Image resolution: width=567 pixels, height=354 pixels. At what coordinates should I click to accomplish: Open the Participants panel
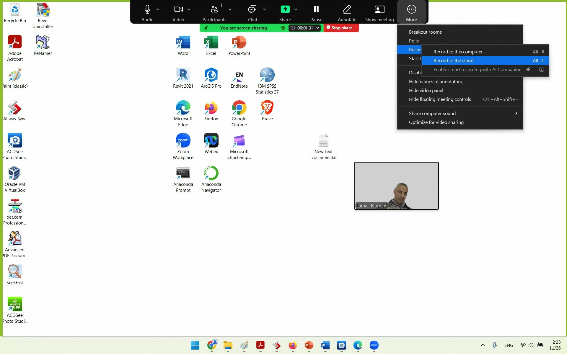pos(214,10)
